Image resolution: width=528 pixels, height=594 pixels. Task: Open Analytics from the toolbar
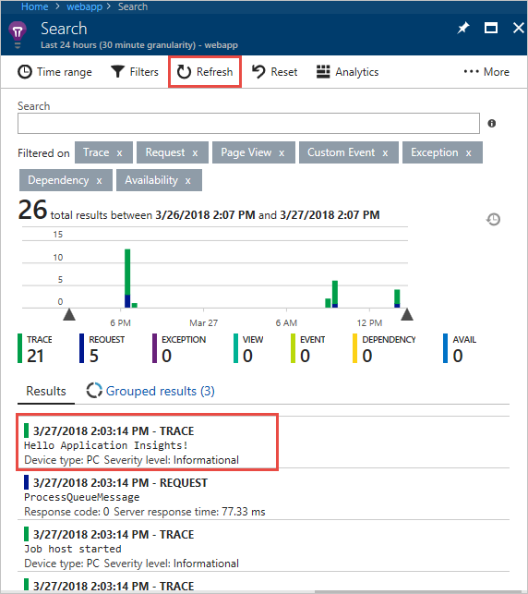[x=347, y=72]
